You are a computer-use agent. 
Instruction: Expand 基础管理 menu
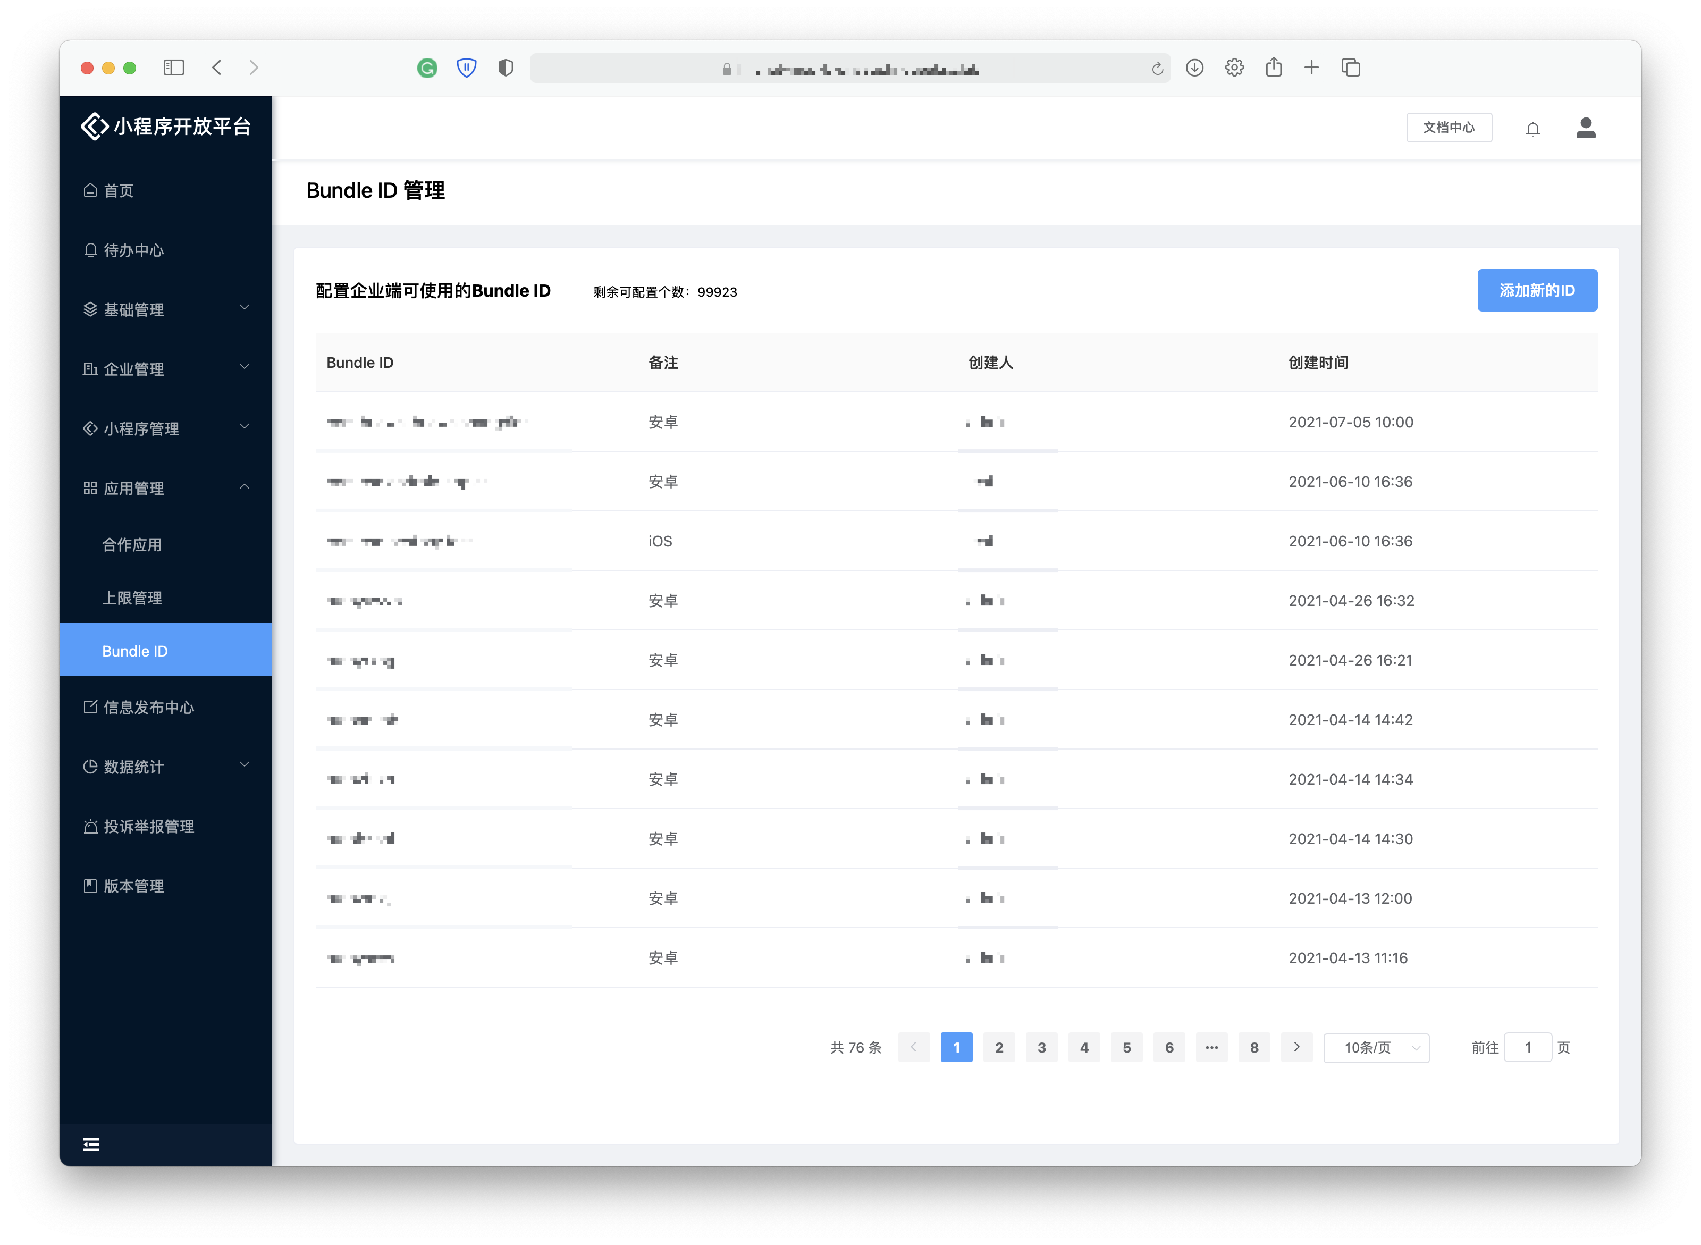tap(166, 310)
